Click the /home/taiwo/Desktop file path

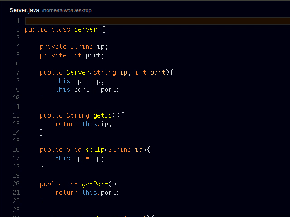coord(67,10)
